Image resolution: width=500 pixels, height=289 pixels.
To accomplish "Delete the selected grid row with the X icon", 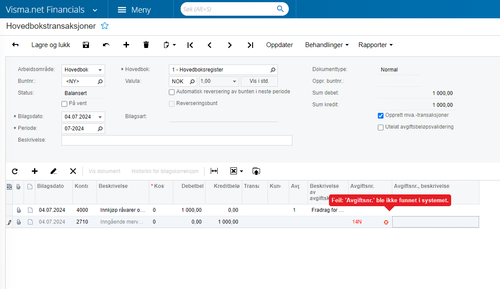I will [73, 171].
